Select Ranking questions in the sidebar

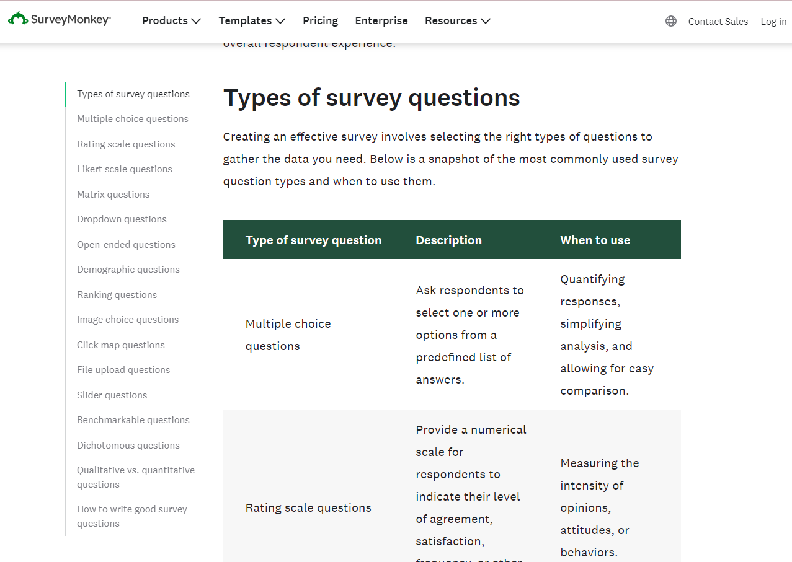[117, 294]
